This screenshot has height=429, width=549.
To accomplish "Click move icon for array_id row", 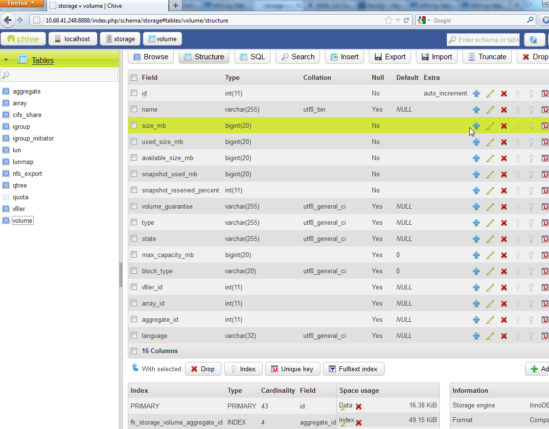I will point(476,304).
